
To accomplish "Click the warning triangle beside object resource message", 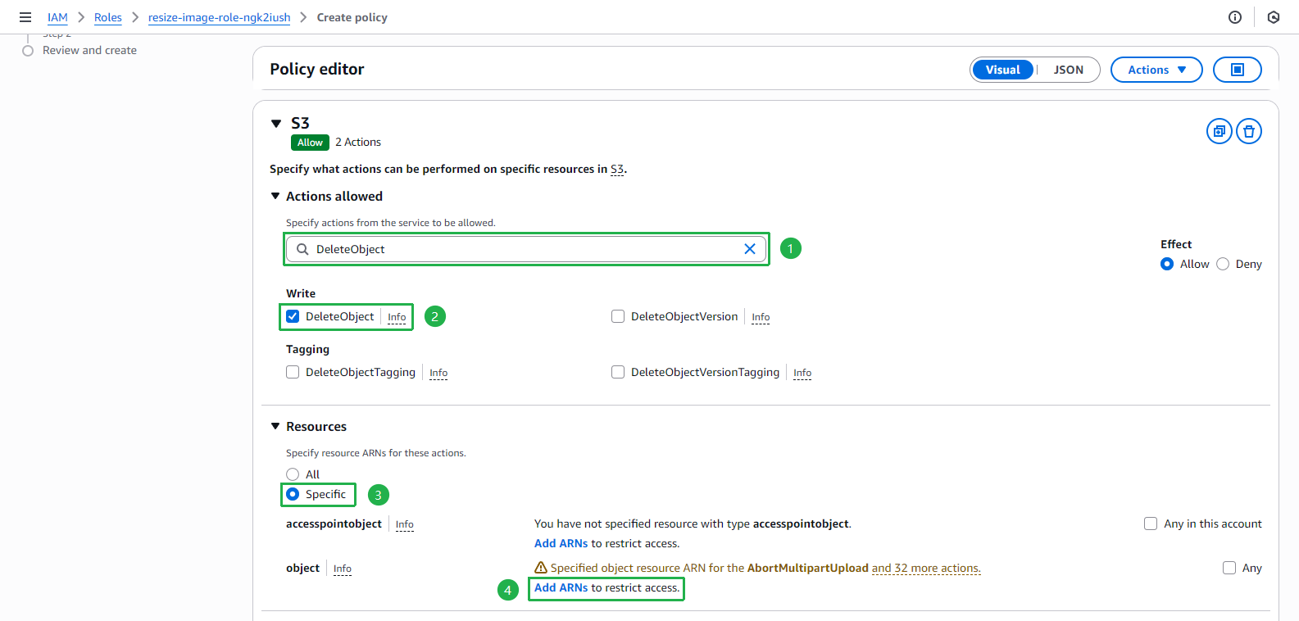I will pyautogui.click(x=541, y=568).
